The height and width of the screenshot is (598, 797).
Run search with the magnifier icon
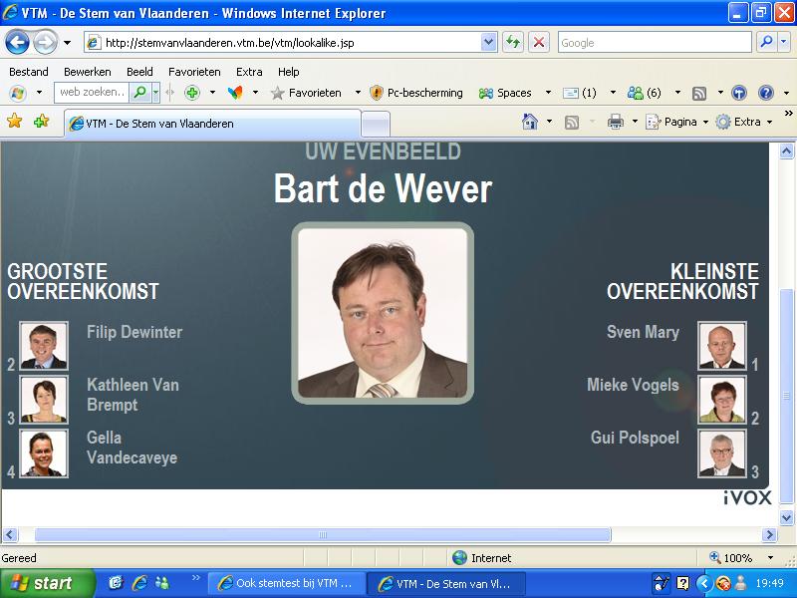click(766, 42)
